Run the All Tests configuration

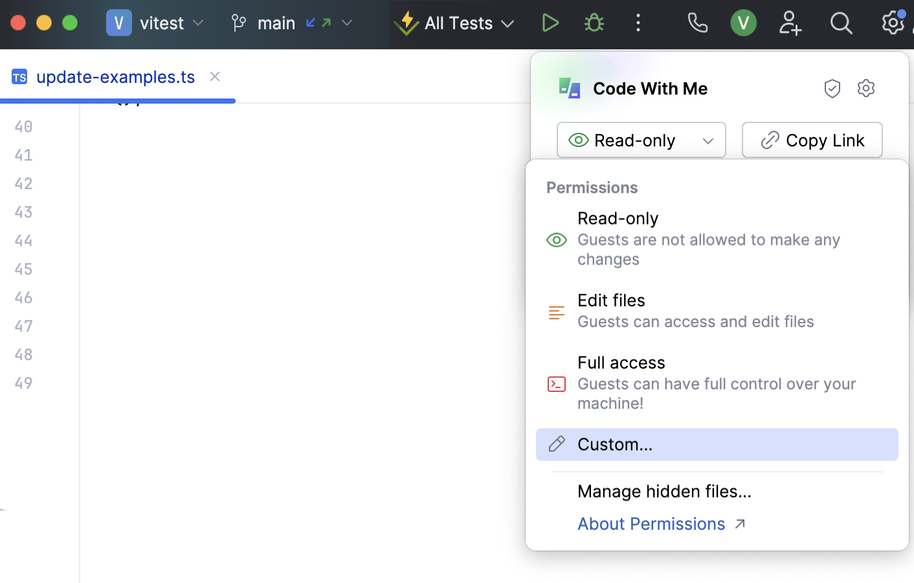[550, 23]
